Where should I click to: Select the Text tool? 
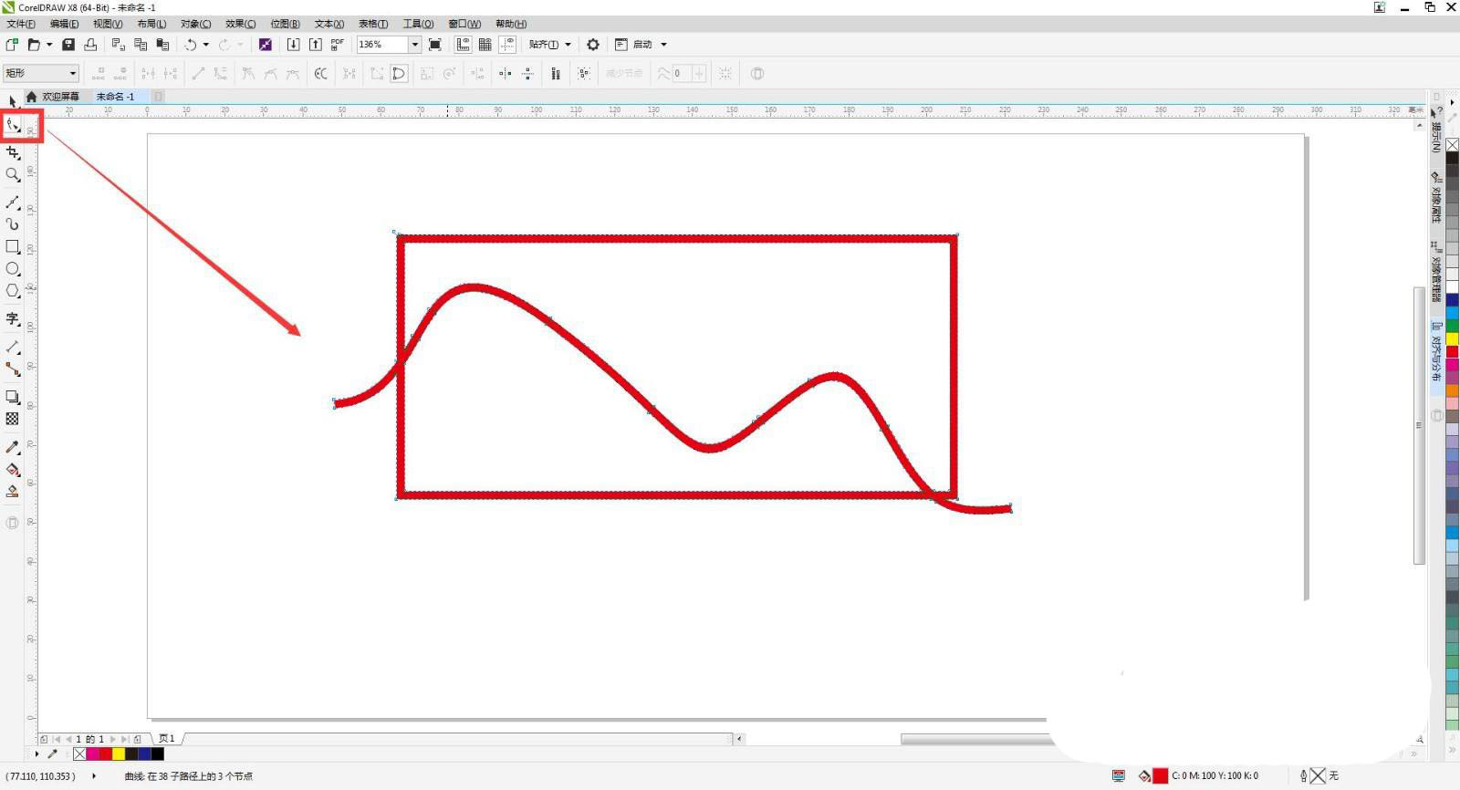coord(13,318)
